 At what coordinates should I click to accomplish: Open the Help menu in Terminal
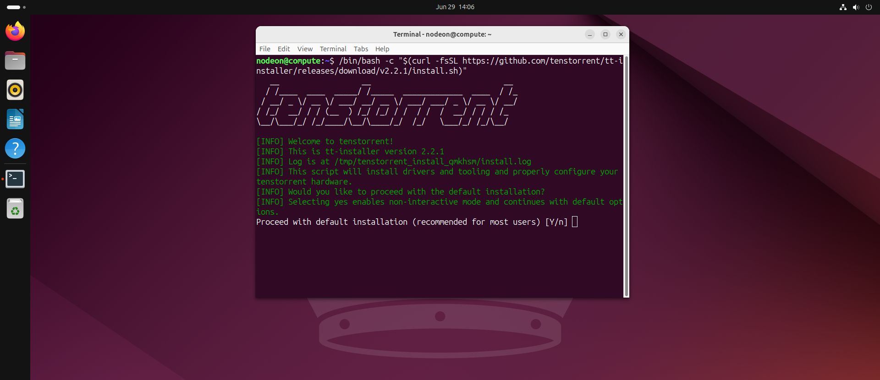pos(382,49)
